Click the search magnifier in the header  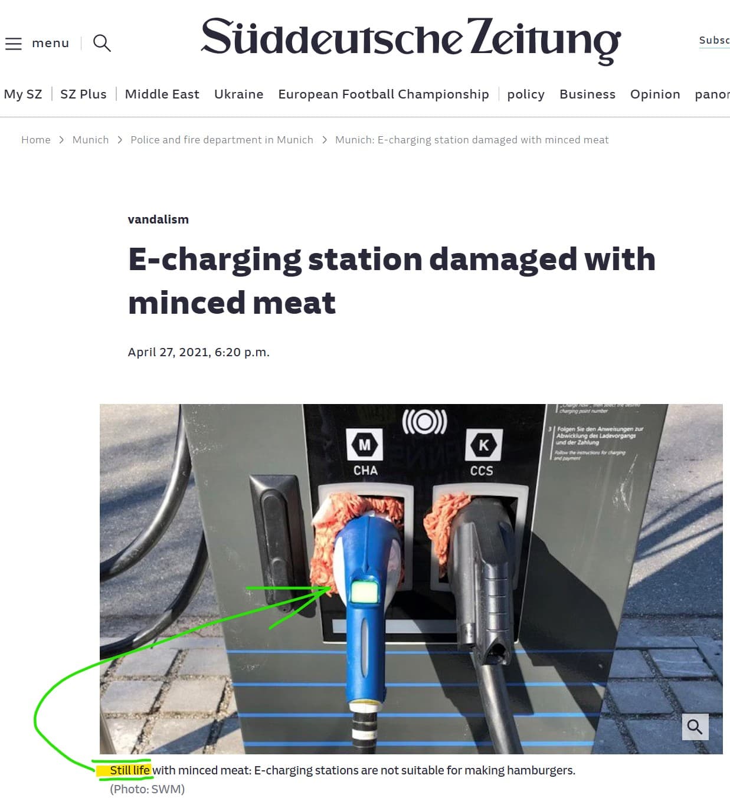[x=102, y=43]
